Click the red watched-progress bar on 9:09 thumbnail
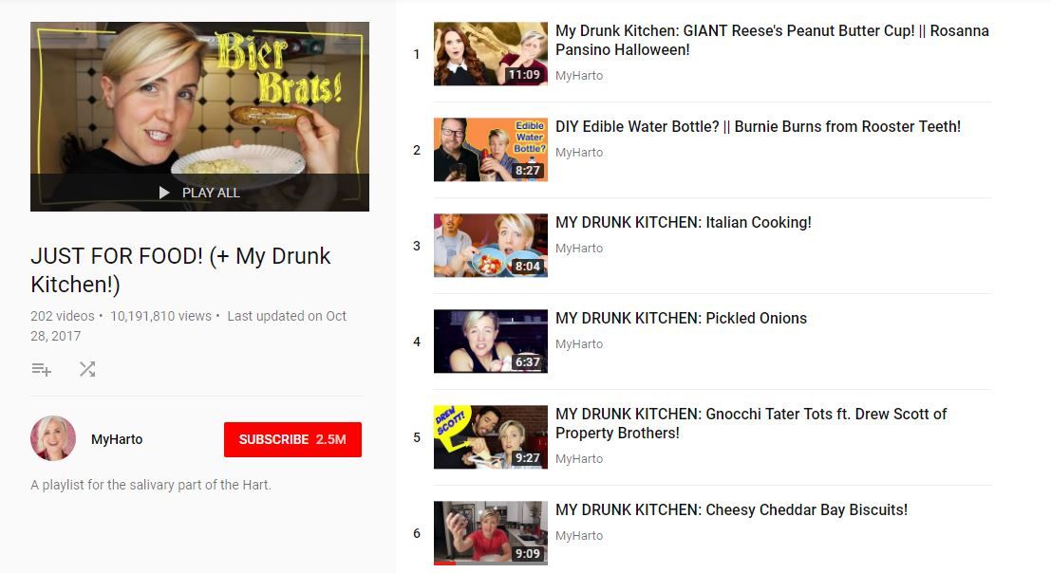Viewport: 1051px width, 573px height. [445, 563]
